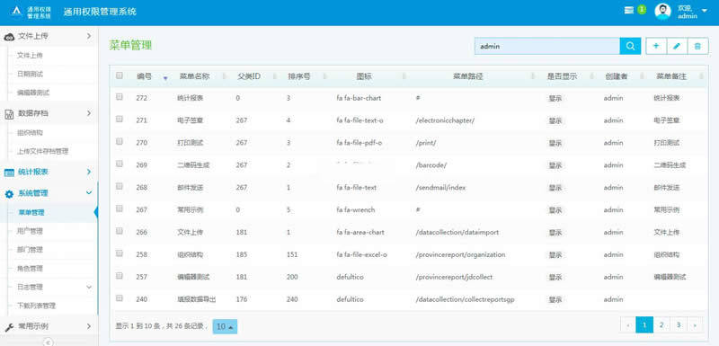Click current page 1 button
Viewport: 719px width, 346px height.
[644, 325]
